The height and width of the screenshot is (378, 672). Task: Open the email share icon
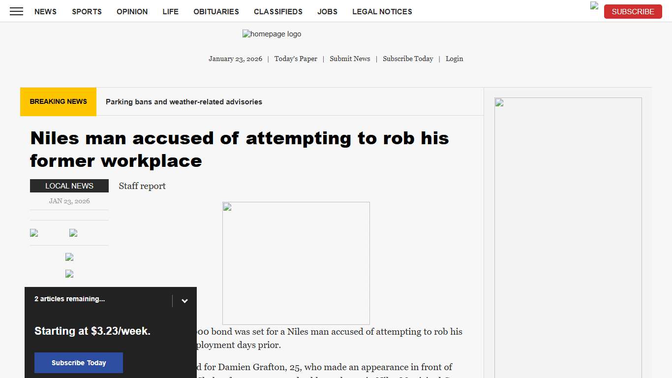[x=69, y=256]
